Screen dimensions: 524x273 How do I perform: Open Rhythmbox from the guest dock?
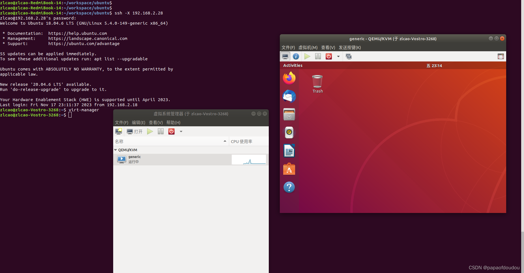(x=289, y=133)
